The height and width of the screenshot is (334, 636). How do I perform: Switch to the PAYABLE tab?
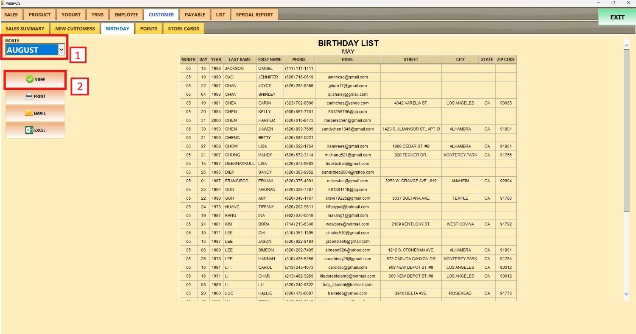(x=195, y=15)
